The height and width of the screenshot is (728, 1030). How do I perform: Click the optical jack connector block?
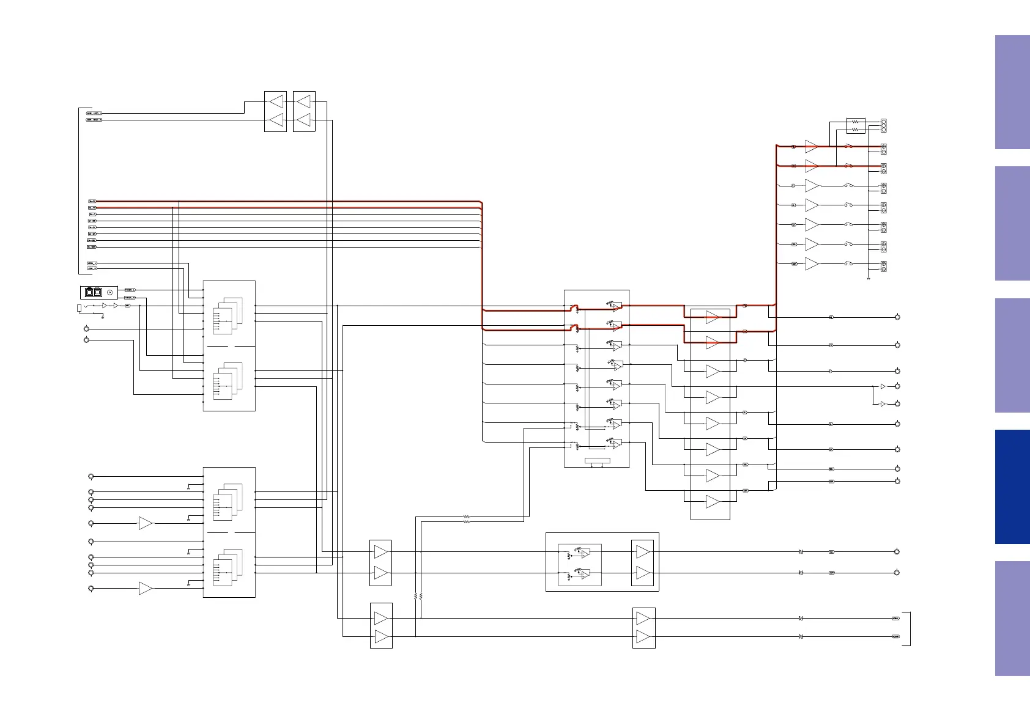coord(99,292)
